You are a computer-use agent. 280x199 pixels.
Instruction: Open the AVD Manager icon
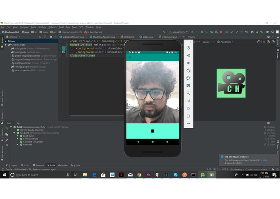(x=257, y=32)
